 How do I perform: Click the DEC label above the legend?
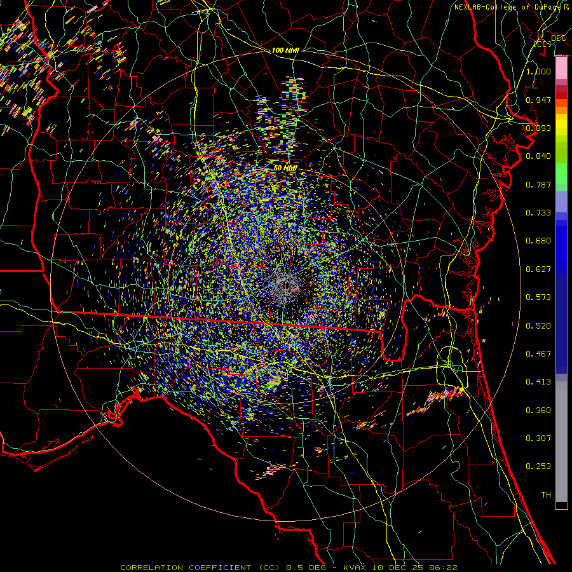pyautogui.click(x=558, y=38)
